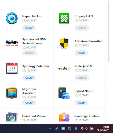Open Bluetooth from the system tray

(x=76, y=128)
